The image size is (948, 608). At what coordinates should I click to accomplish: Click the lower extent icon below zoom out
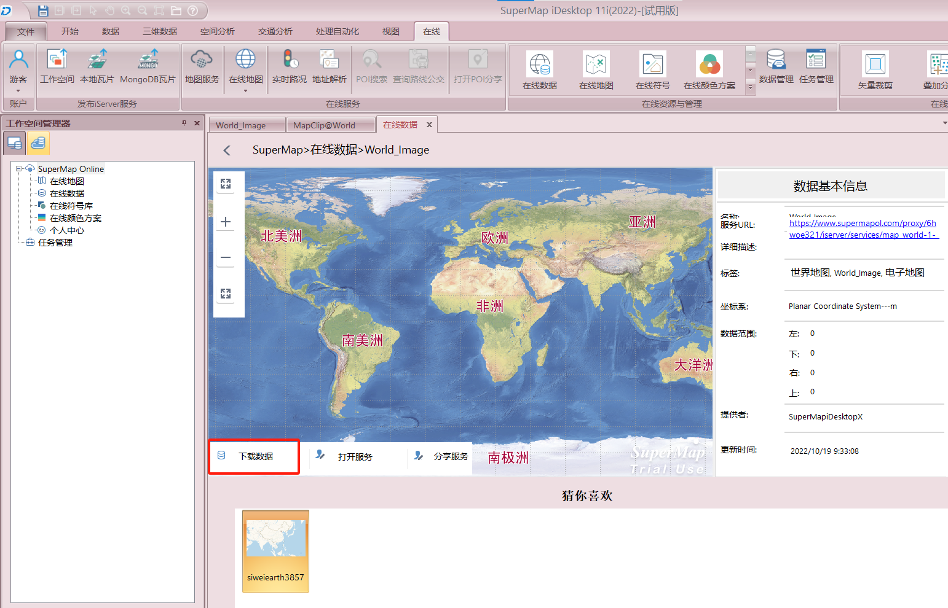coord(226,294)
